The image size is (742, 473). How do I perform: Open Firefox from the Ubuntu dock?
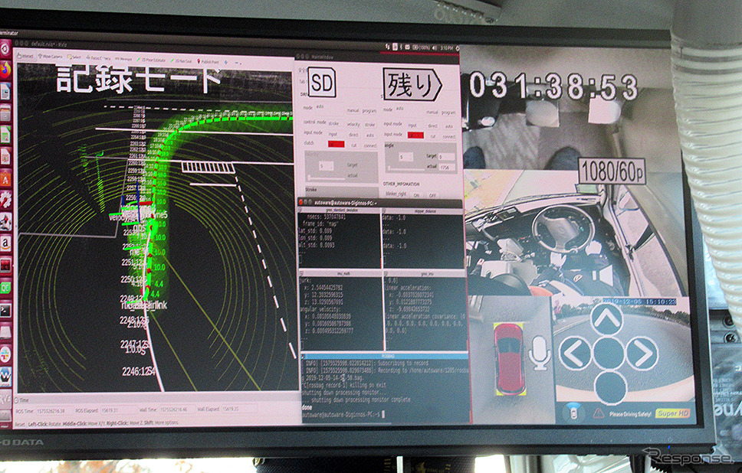5,70
